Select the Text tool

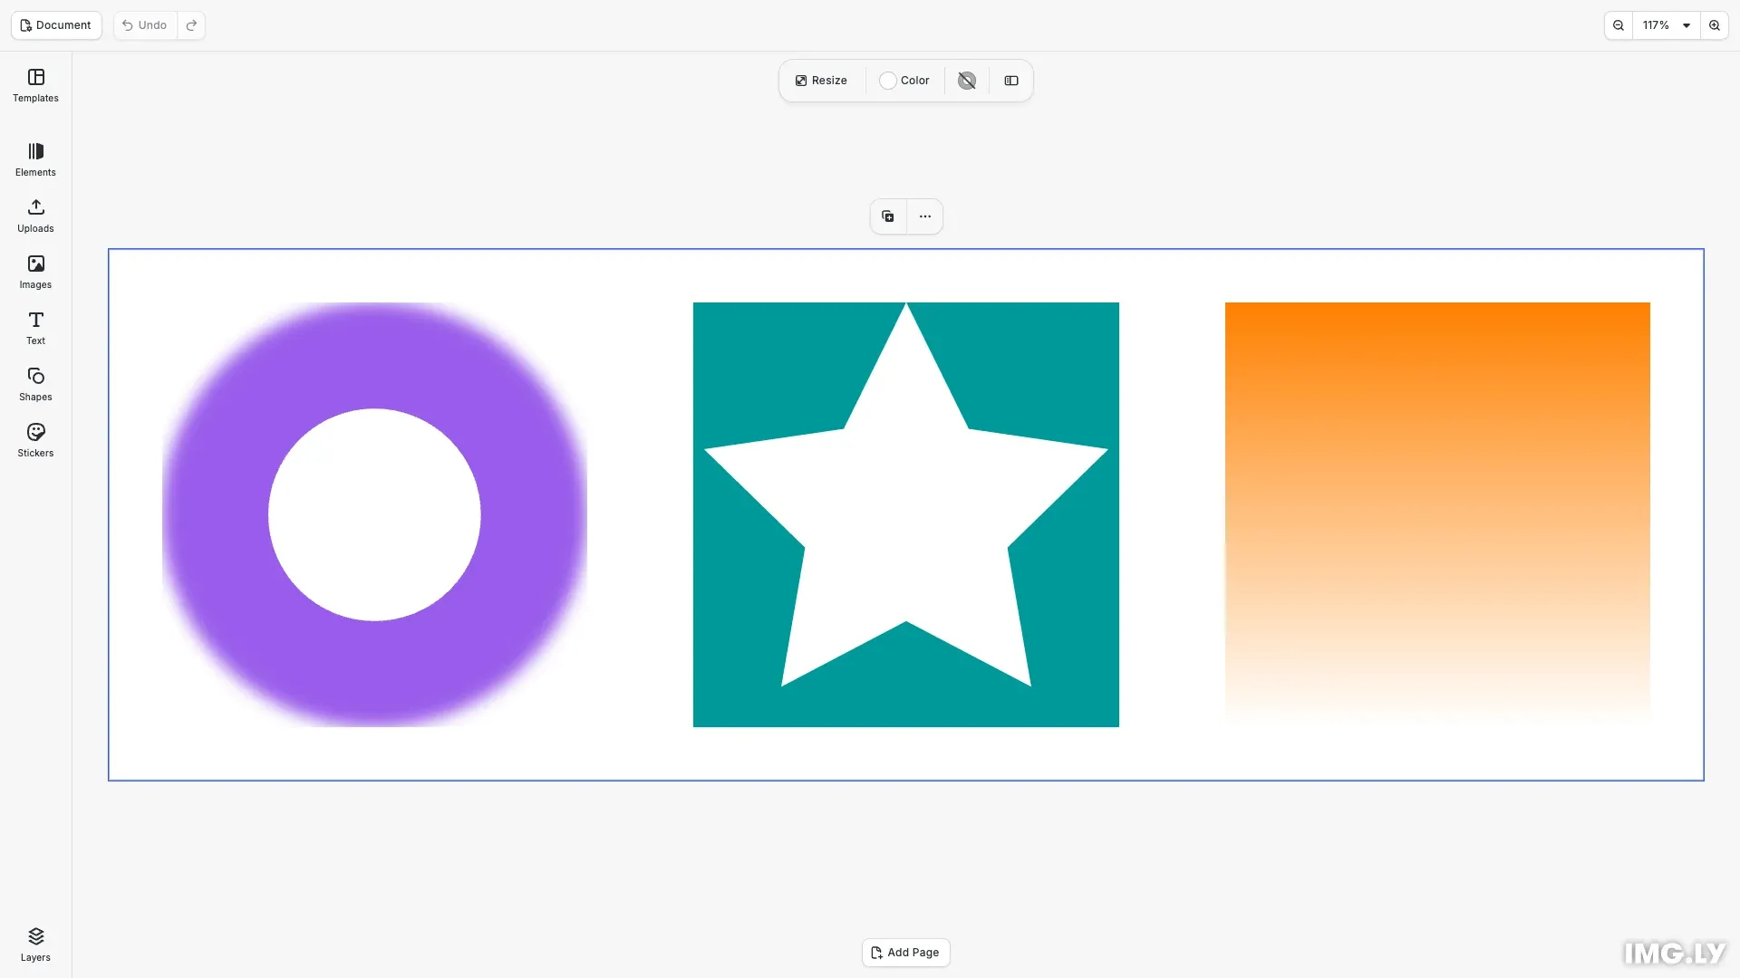click(35, 329)
